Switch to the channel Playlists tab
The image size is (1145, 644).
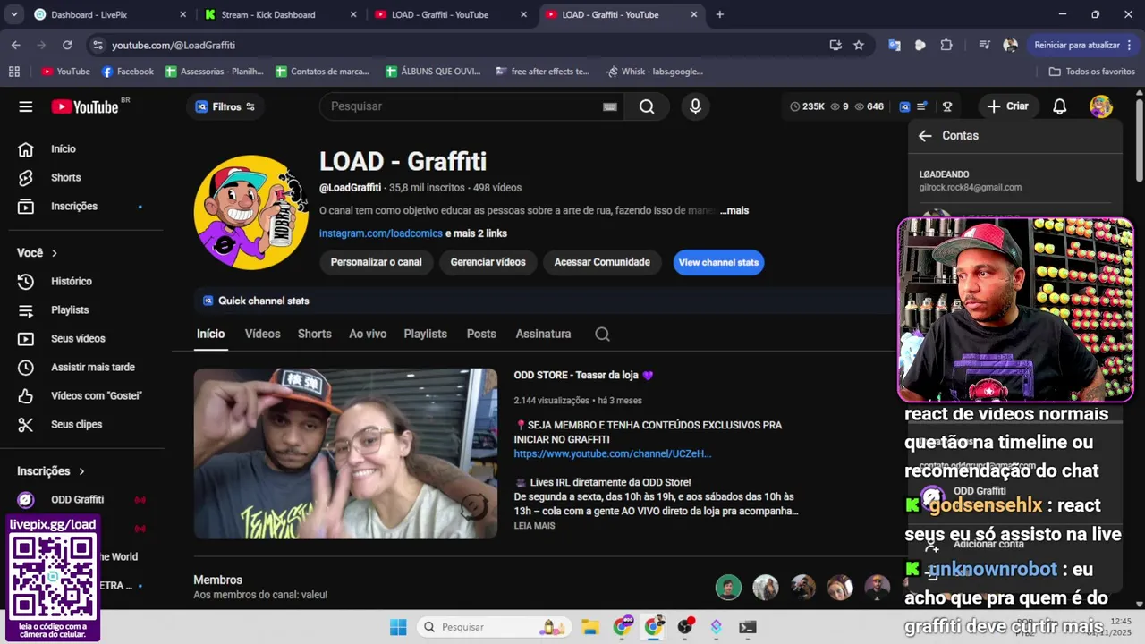425,334
